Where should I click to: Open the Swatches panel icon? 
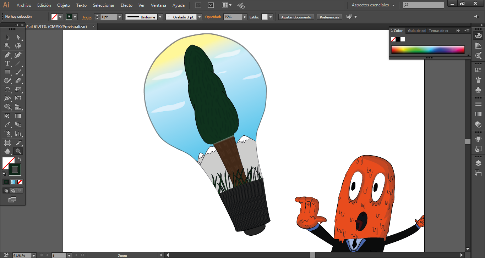(478, 70)
